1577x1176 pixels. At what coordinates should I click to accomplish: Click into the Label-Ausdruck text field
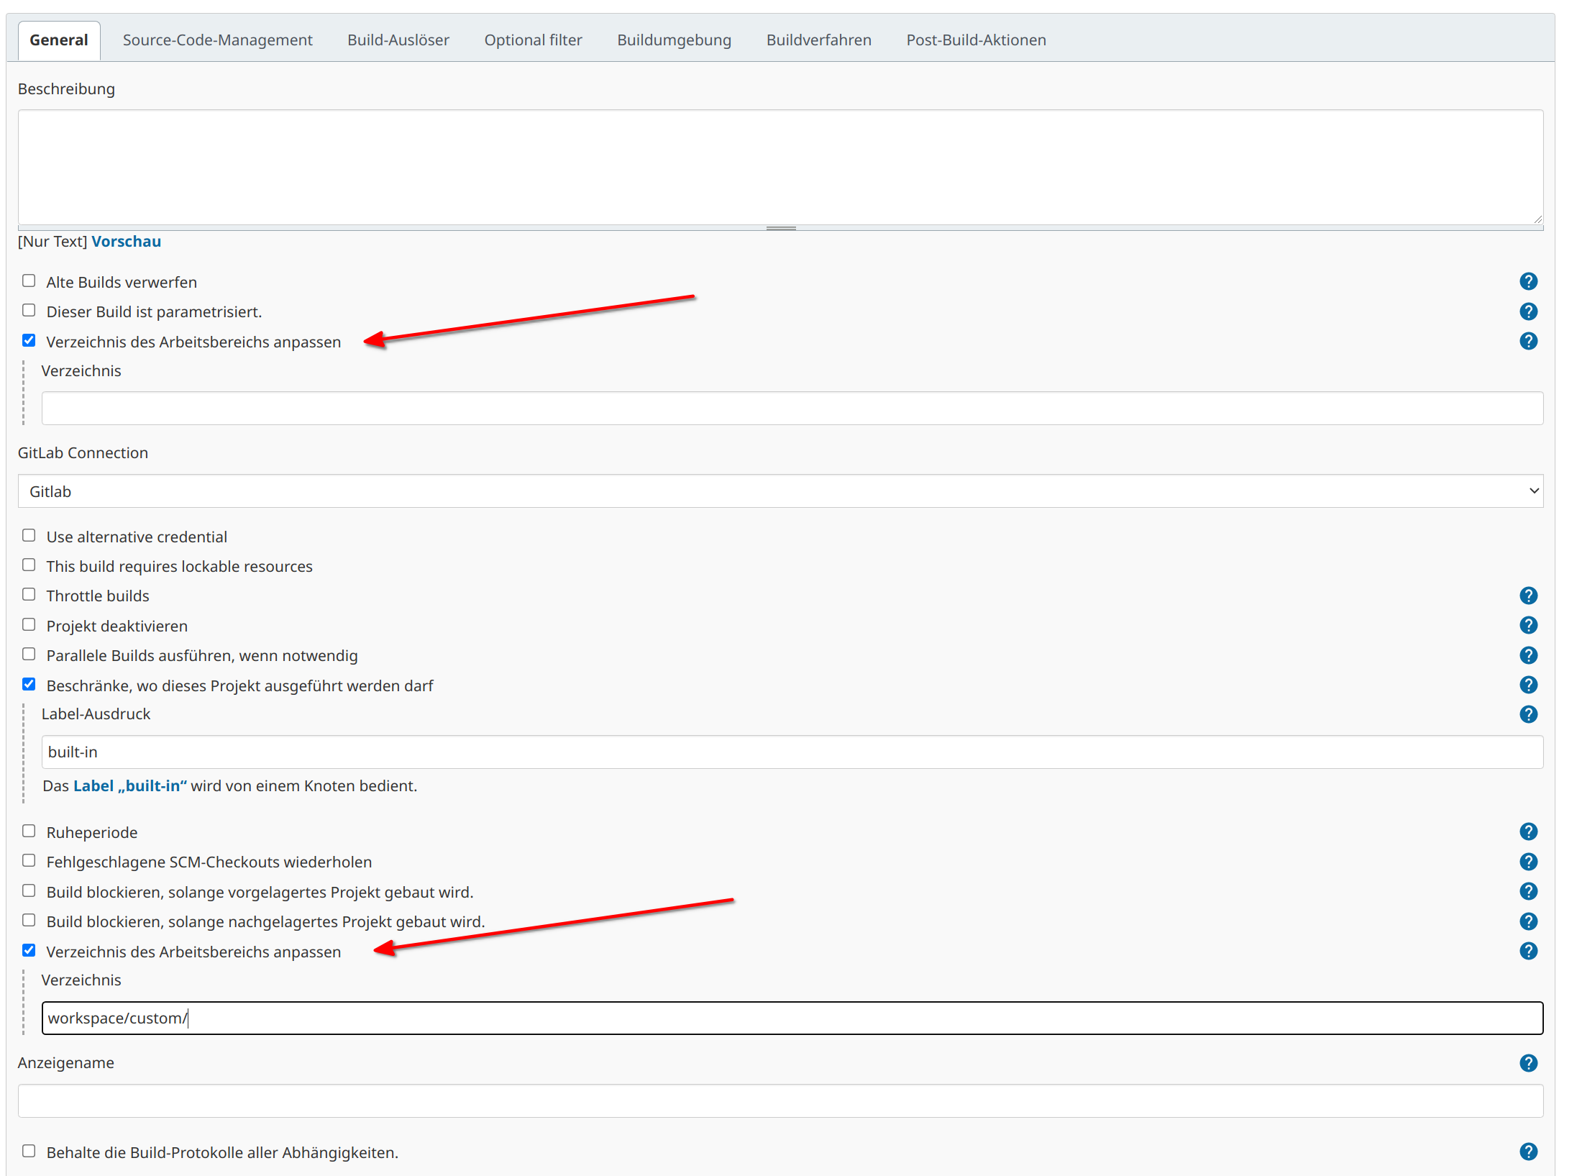[792, 752]
